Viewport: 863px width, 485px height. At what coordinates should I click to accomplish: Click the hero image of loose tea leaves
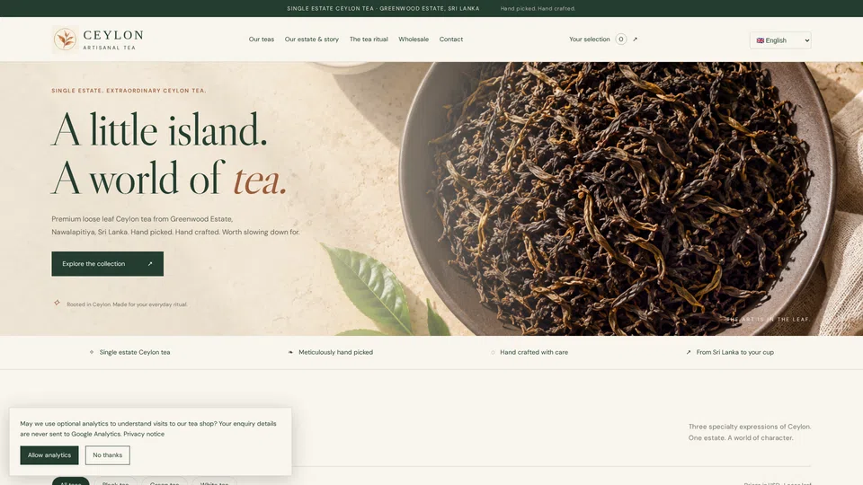617,198
